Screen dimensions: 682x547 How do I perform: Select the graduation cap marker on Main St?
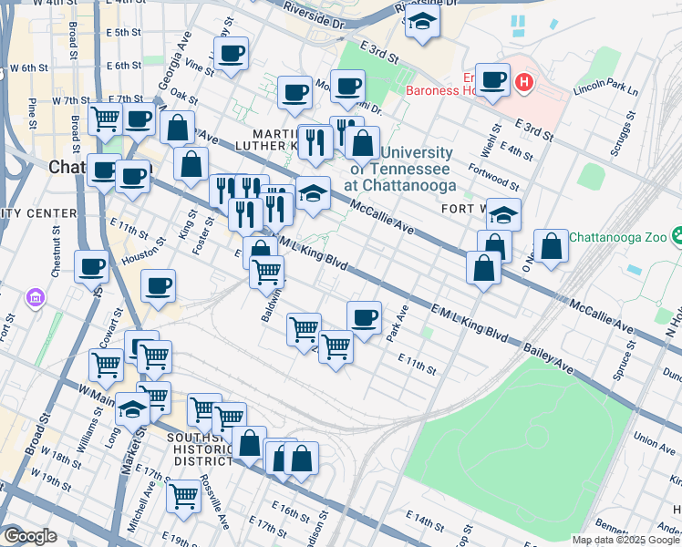pyautogui.click(x=132, y=409)
